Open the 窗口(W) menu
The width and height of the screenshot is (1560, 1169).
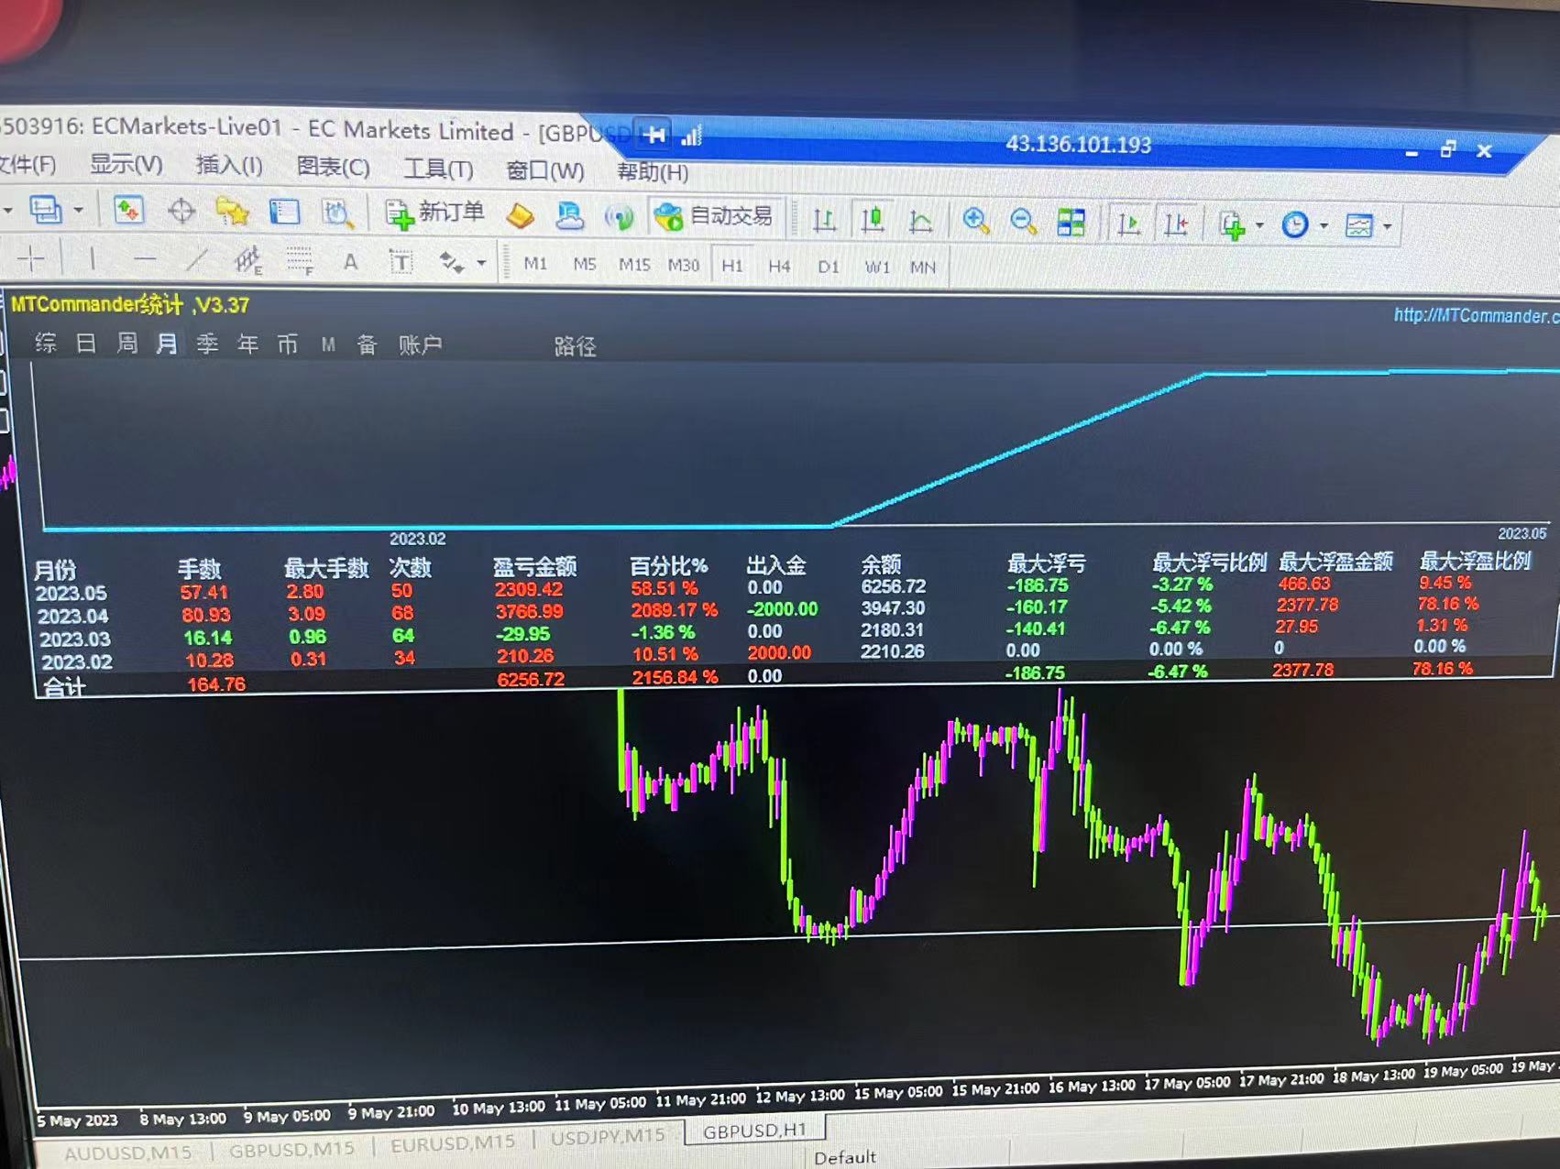(x=545, y=171)
